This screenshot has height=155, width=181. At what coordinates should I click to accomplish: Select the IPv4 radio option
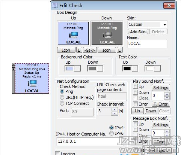pyautogui.click(x=112, y=128)
